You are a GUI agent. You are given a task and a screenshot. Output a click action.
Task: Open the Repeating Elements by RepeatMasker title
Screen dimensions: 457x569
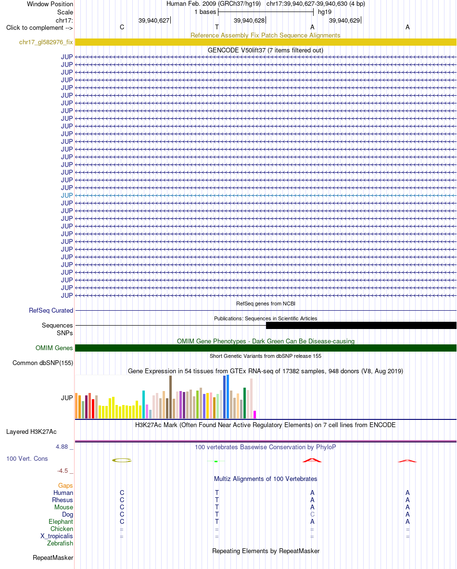(x=266, y=551)
